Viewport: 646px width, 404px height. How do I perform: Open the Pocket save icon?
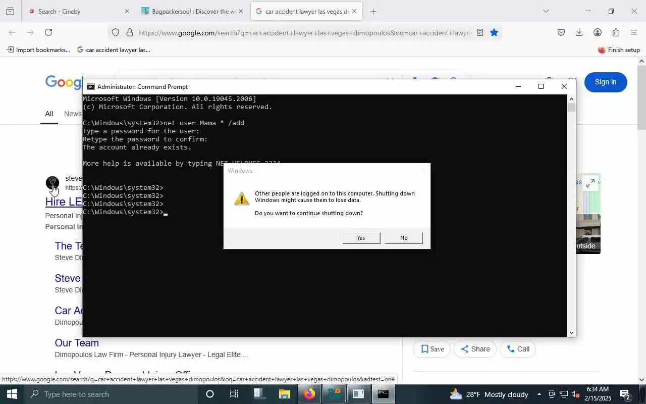click(561, 32)
